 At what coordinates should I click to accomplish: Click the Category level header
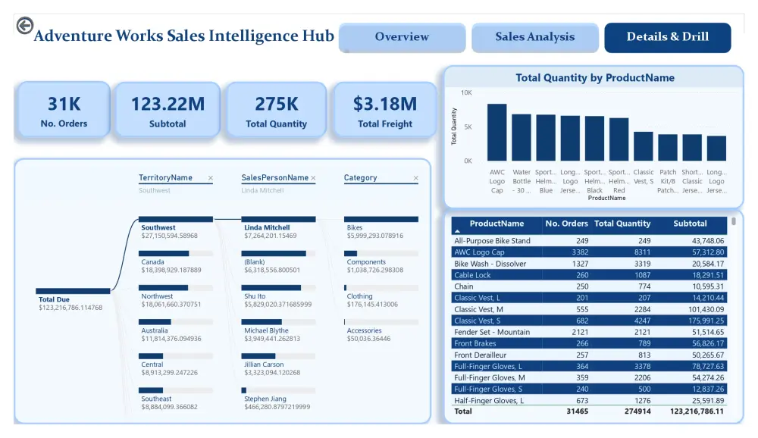point(360,178)
